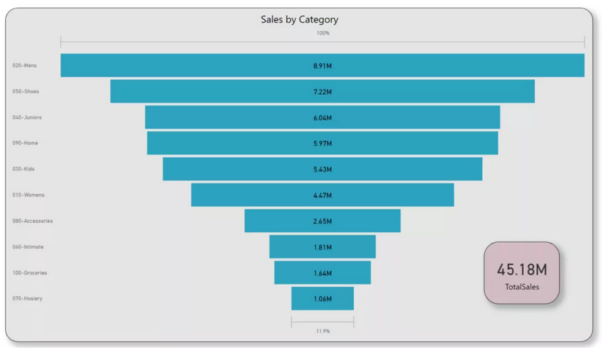Select the 010-Womens category axis label
The height and width of the screenshot is (350, 603).
(28, 195)
